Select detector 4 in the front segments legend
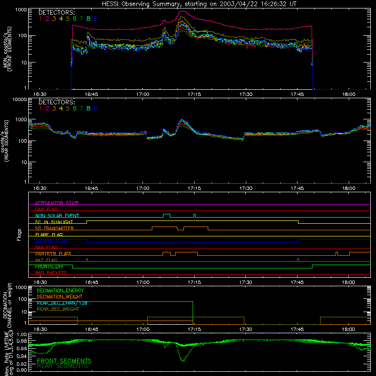Screen dimensions: 376x376 coord(61,19)
